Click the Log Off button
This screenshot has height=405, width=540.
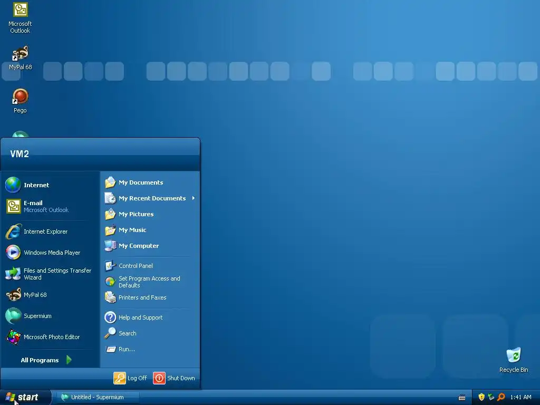coord(130,378)
